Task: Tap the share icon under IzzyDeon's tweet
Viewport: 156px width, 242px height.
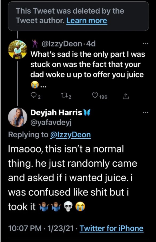Action: [126, 96]
